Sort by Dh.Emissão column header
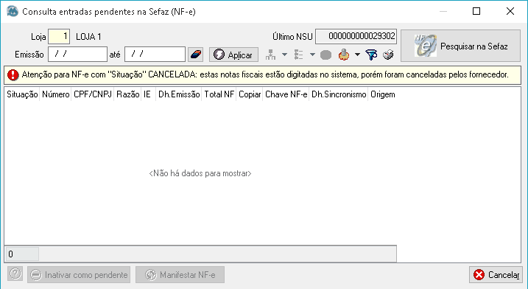528x289 pixels. (x=179, y=94)
